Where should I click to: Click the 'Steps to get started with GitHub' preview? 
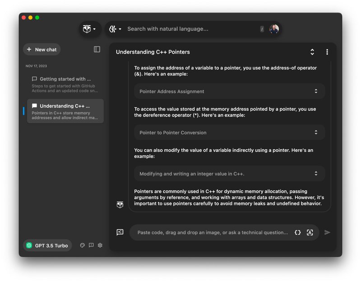[65, 88]
